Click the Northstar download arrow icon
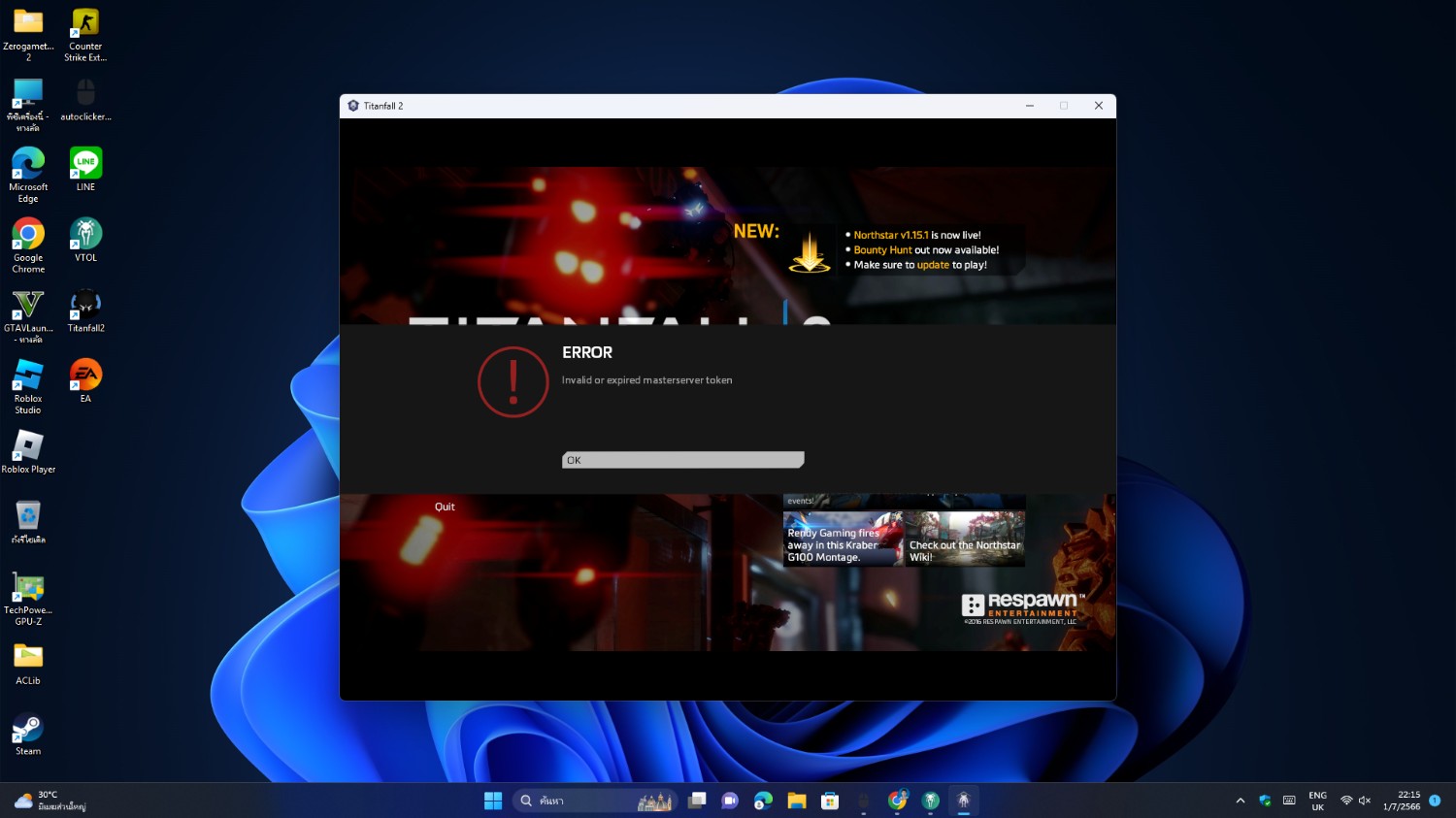The height and width of the screenshot is (818, 1456). click(x=810, y=251)
